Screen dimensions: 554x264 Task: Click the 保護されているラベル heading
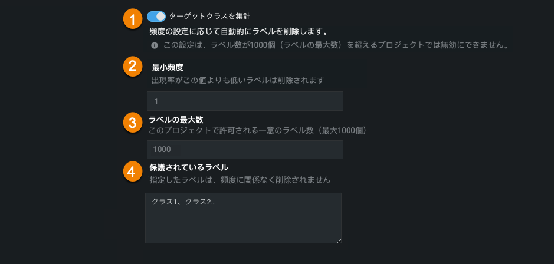tap(189, 167)
